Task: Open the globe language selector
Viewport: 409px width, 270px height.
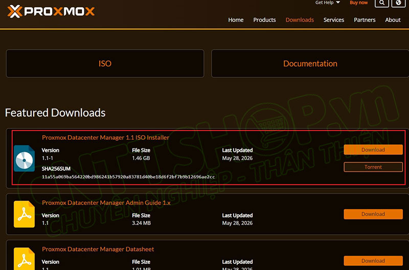Action: point(398,3)
